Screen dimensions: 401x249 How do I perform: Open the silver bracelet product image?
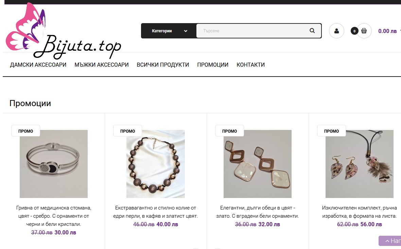coord(54,164)
